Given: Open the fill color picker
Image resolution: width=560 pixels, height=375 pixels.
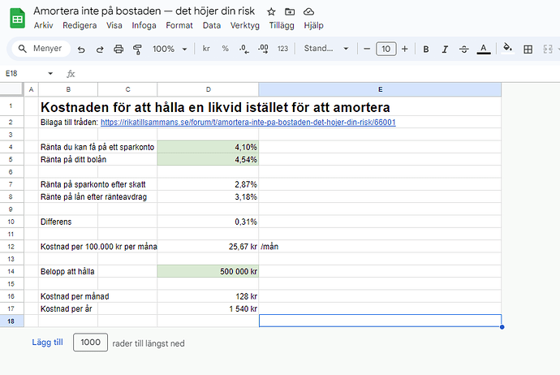Looking at the screenshot, I should pyautogui.click(x=508, y=50).
